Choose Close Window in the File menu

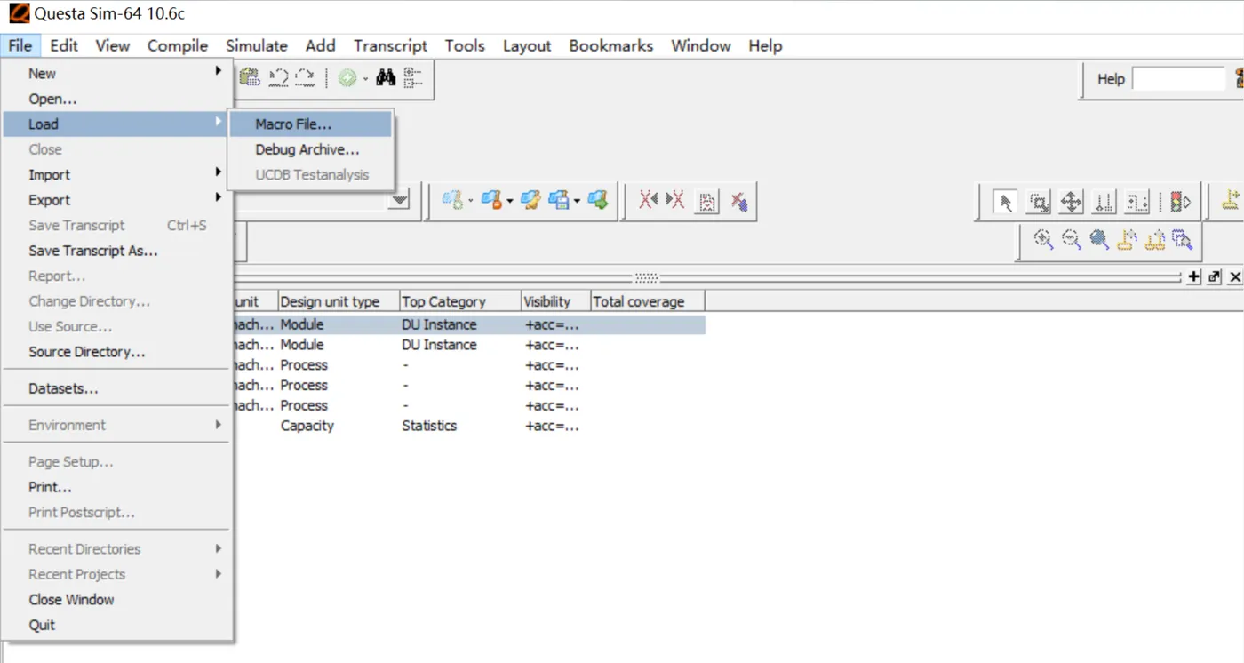point(117,600)
